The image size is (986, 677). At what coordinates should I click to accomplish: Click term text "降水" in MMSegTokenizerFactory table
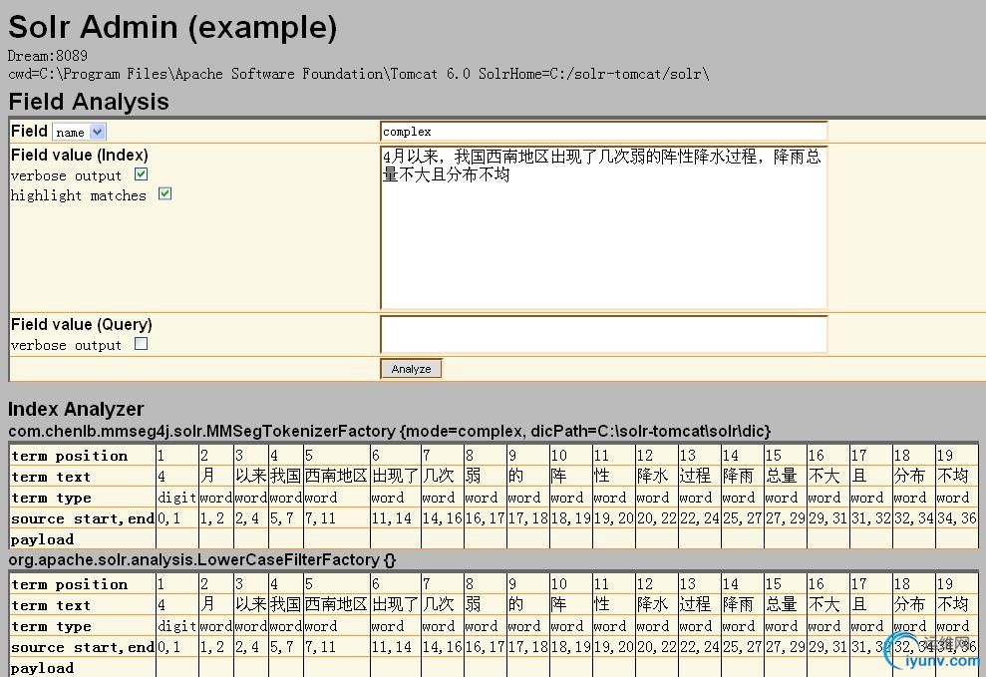(652, 476)
